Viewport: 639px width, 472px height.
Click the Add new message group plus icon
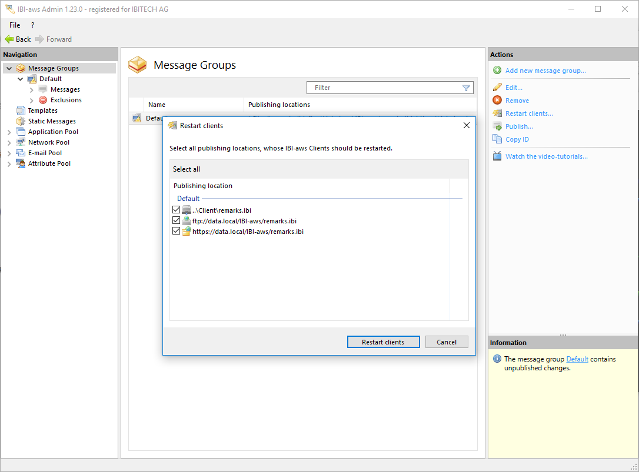(497, 71)
